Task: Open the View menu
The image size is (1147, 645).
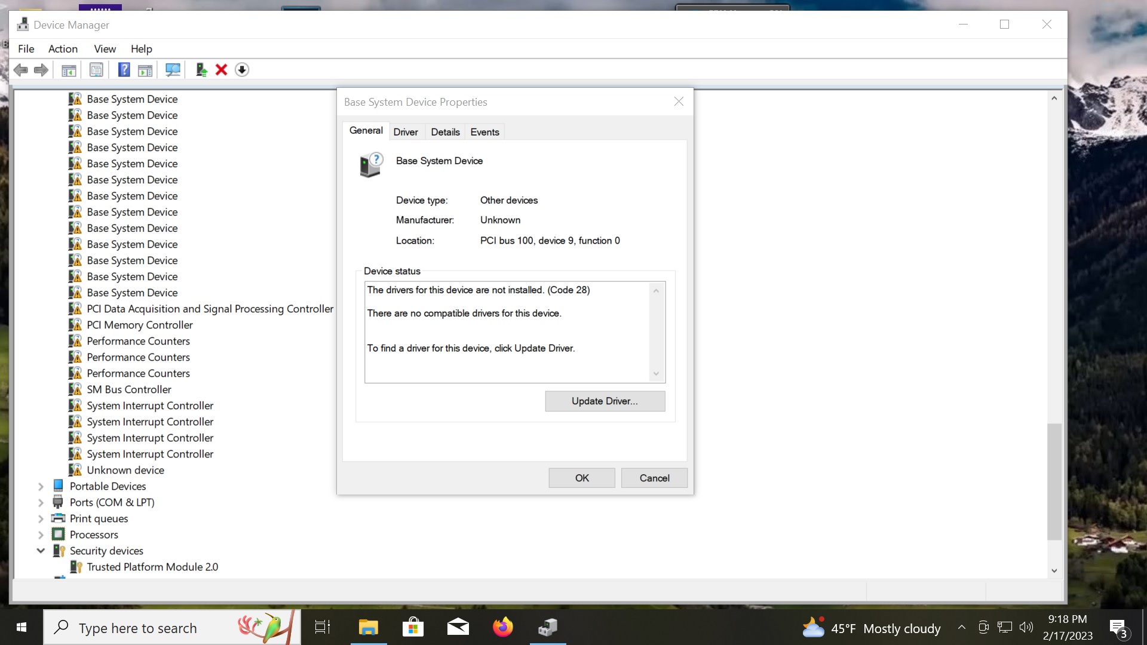Action: tap(105, 48)
